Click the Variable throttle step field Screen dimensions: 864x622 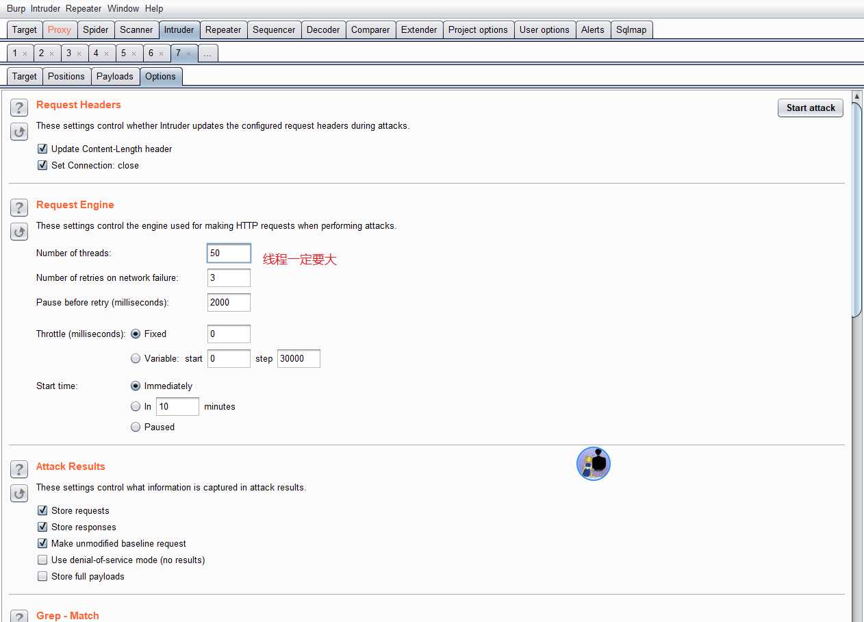[x=298, y=358]
